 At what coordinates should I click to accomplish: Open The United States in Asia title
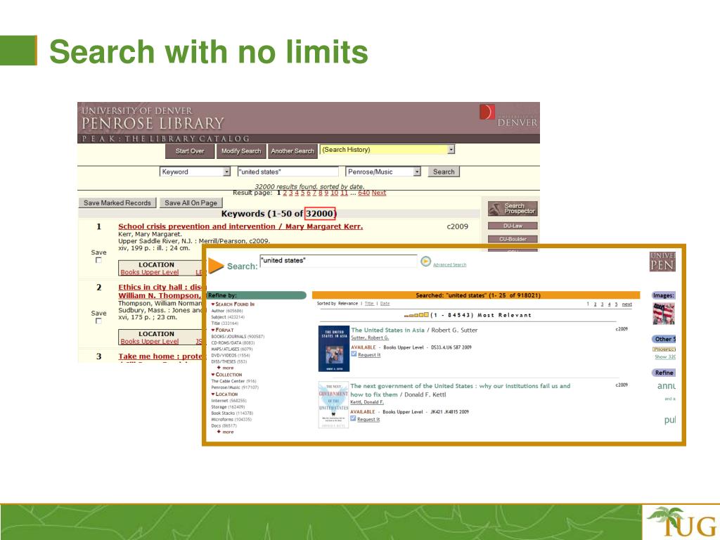pos(387,330)
